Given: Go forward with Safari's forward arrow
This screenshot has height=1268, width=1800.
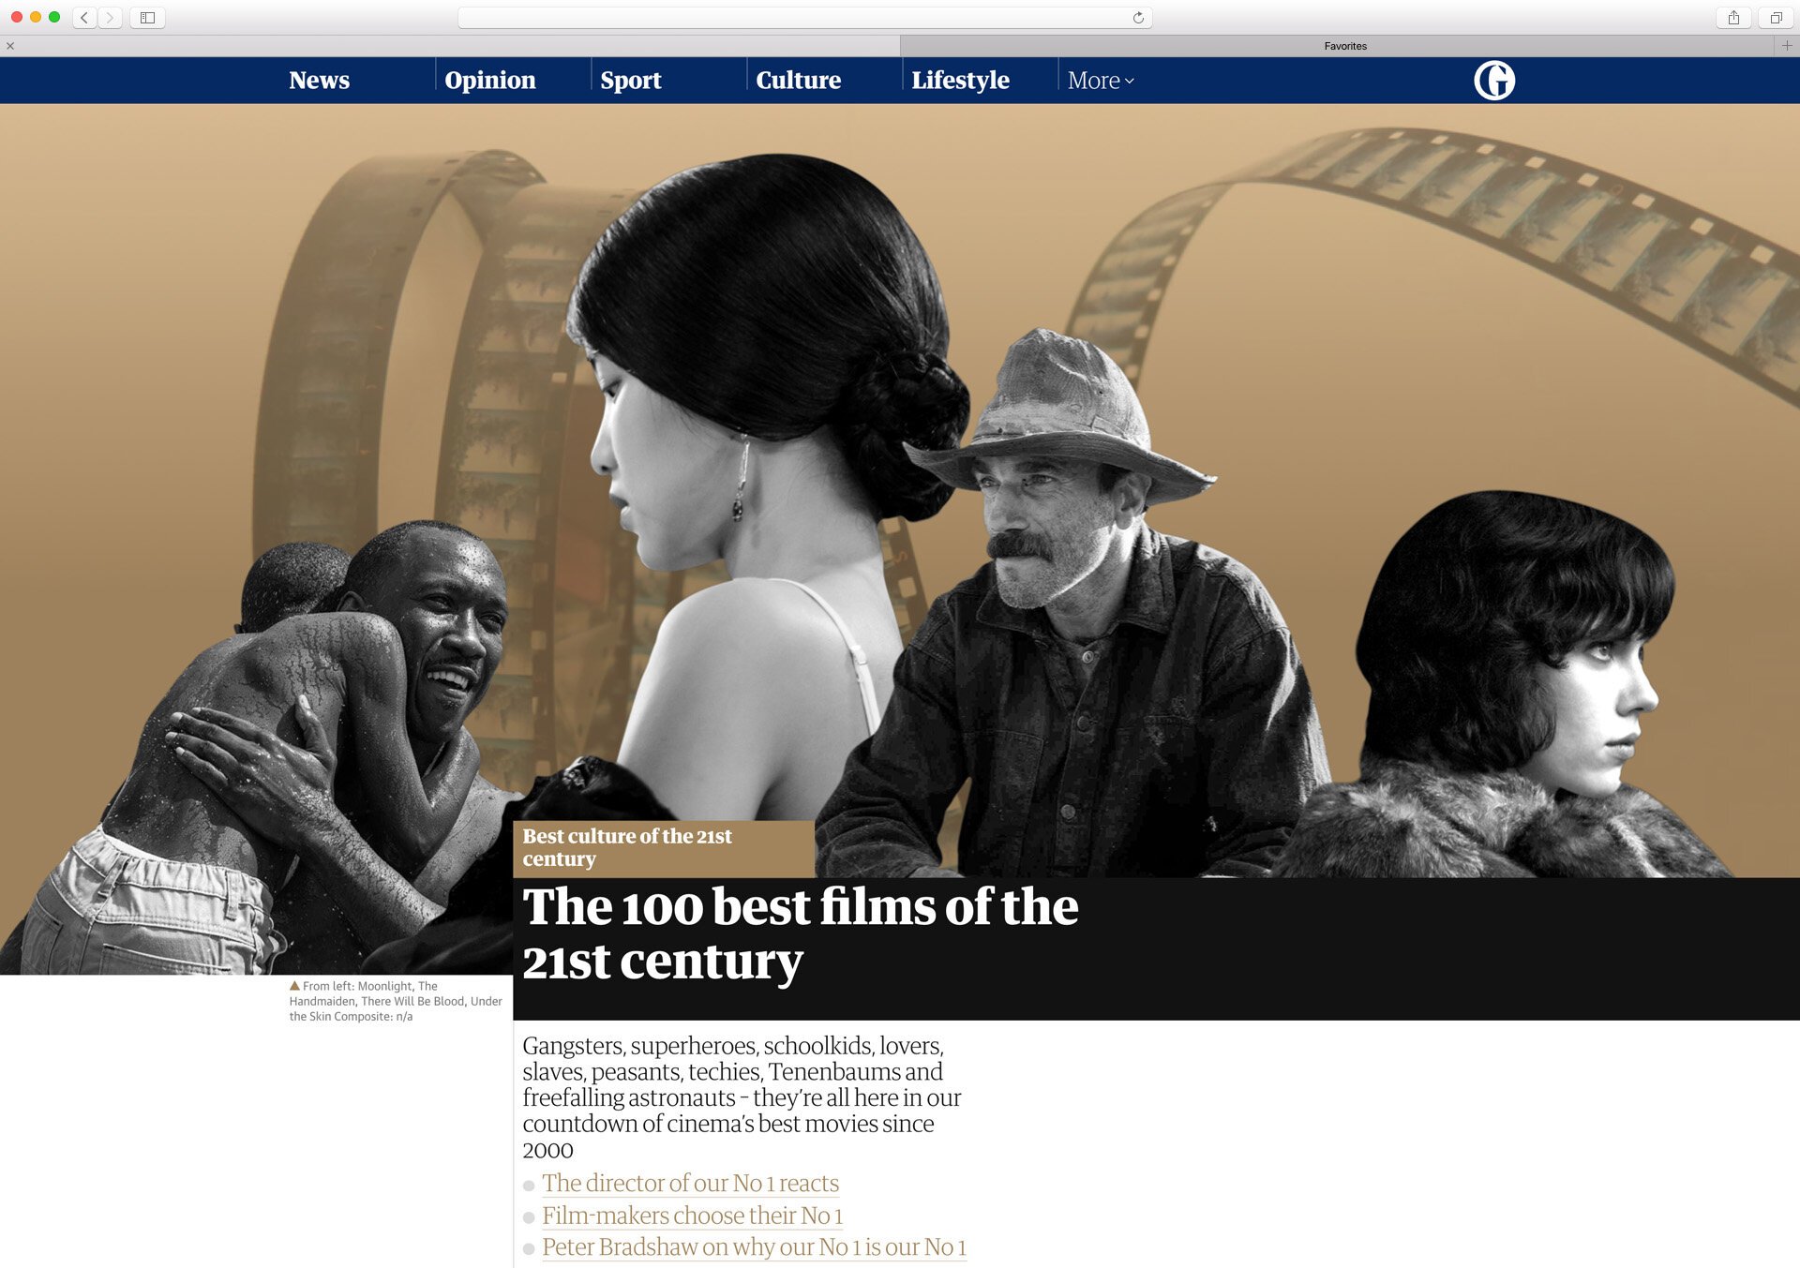Looking at the screenshot, I should [x=110, y=18].
